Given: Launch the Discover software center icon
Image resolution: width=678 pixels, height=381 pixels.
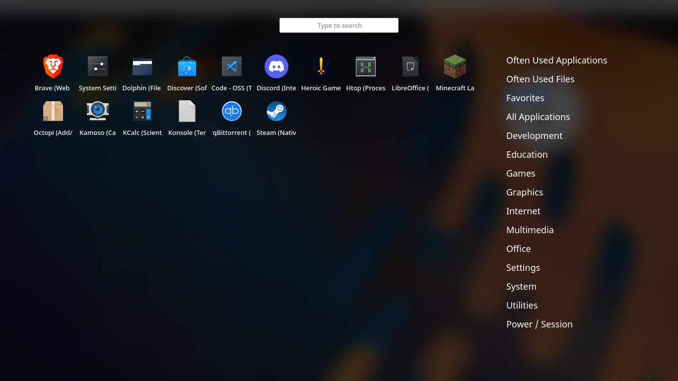Looking at the screenshot, I should (x=187, y=66).
